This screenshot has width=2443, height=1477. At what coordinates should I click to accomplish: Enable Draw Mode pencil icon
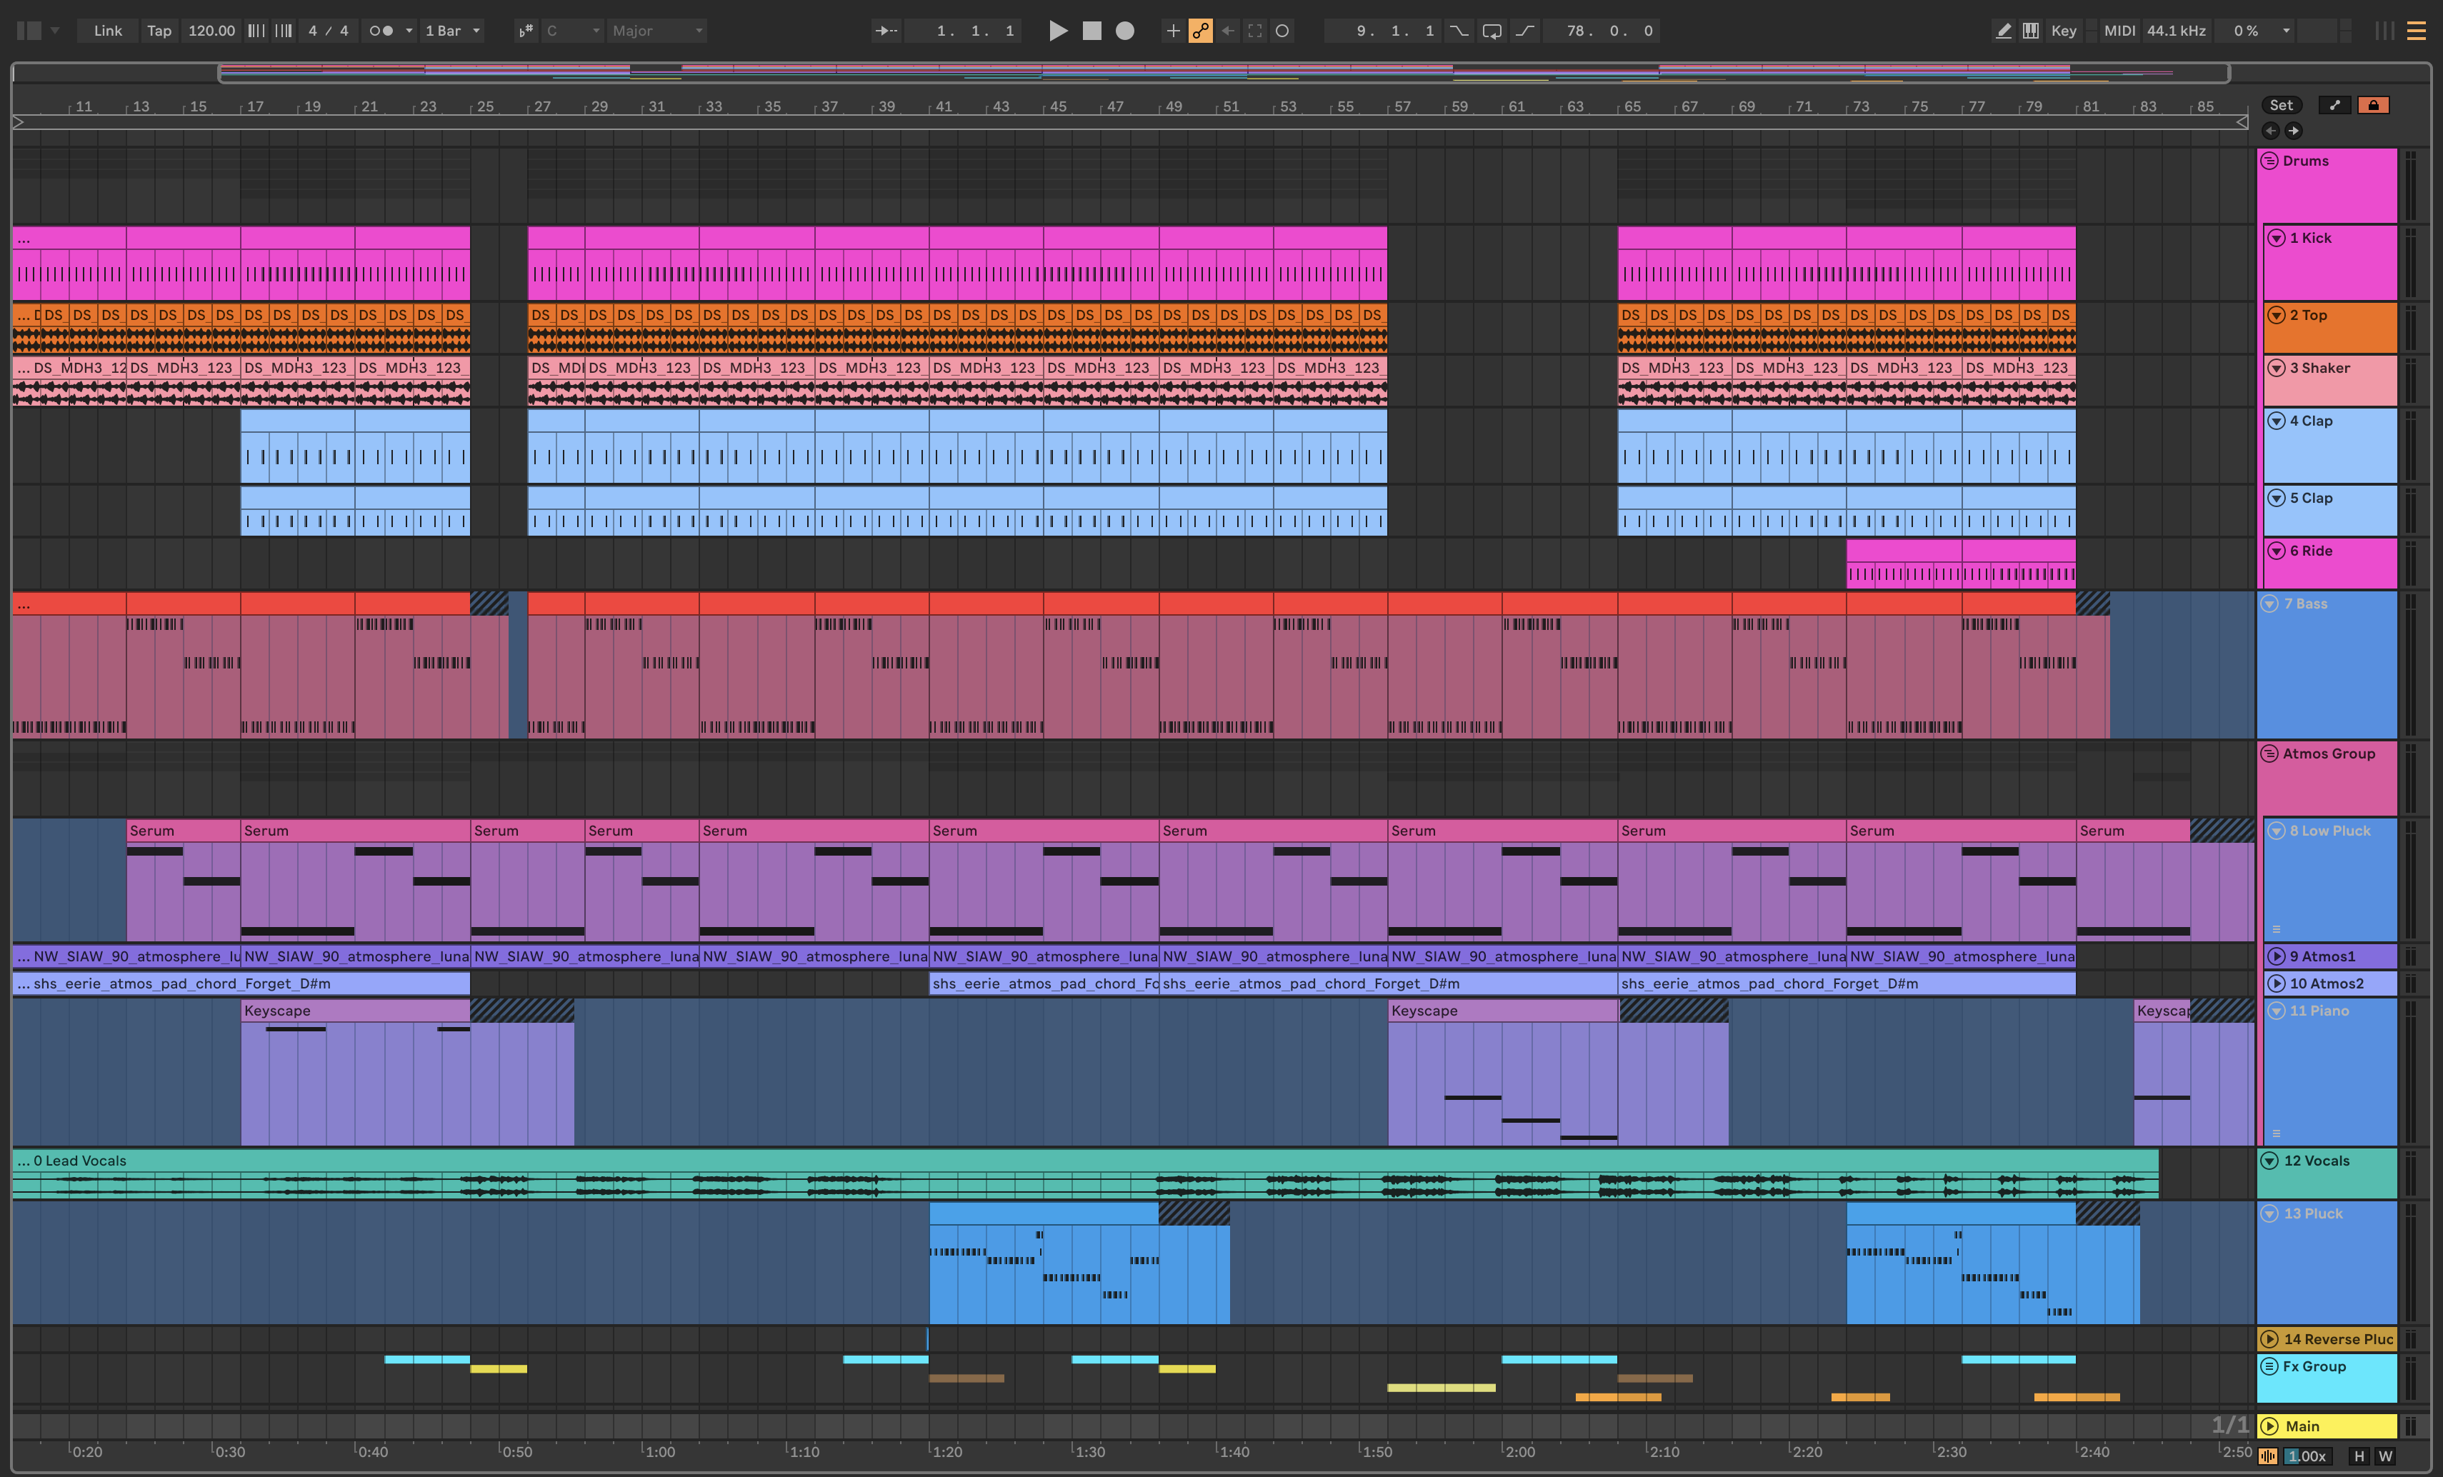coord(2003,31)
